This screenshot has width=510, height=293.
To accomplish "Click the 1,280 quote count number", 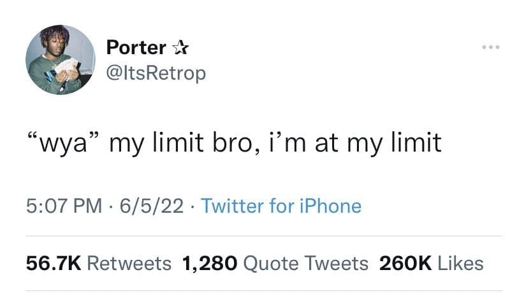I will 209,263.
